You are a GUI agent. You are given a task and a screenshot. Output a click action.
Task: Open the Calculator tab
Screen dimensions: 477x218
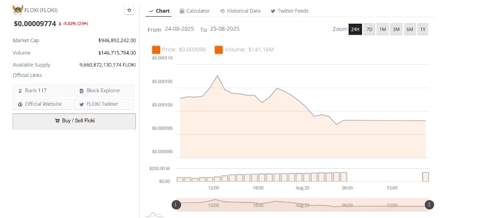[x=195, y=10]
